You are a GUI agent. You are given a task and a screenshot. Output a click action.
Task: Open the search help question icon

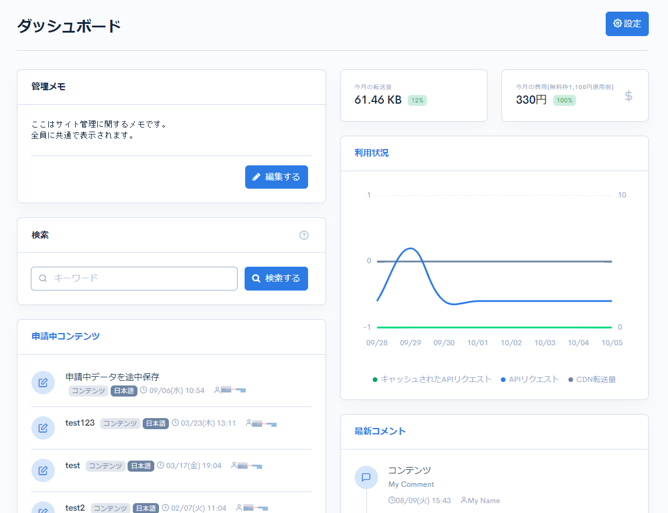304,235
